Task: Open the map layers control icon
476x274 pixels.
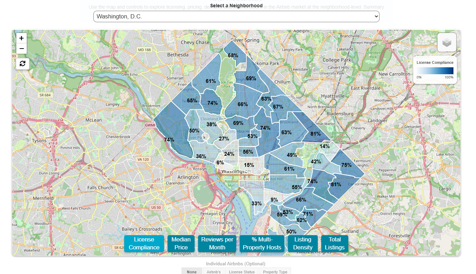Action: click(447, 42)
